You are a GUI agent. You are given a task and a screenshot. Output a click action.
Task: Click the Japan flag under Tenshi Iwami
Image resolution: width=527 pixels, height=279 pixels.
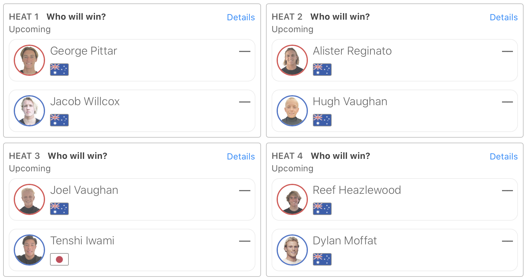59,259
